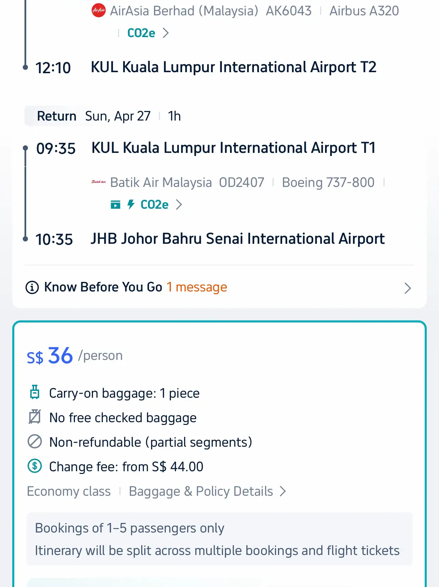Screen dimensions: 439x587
Task: Tap the non-refundable prohibited circle icon
Action: tap(35, 442)
